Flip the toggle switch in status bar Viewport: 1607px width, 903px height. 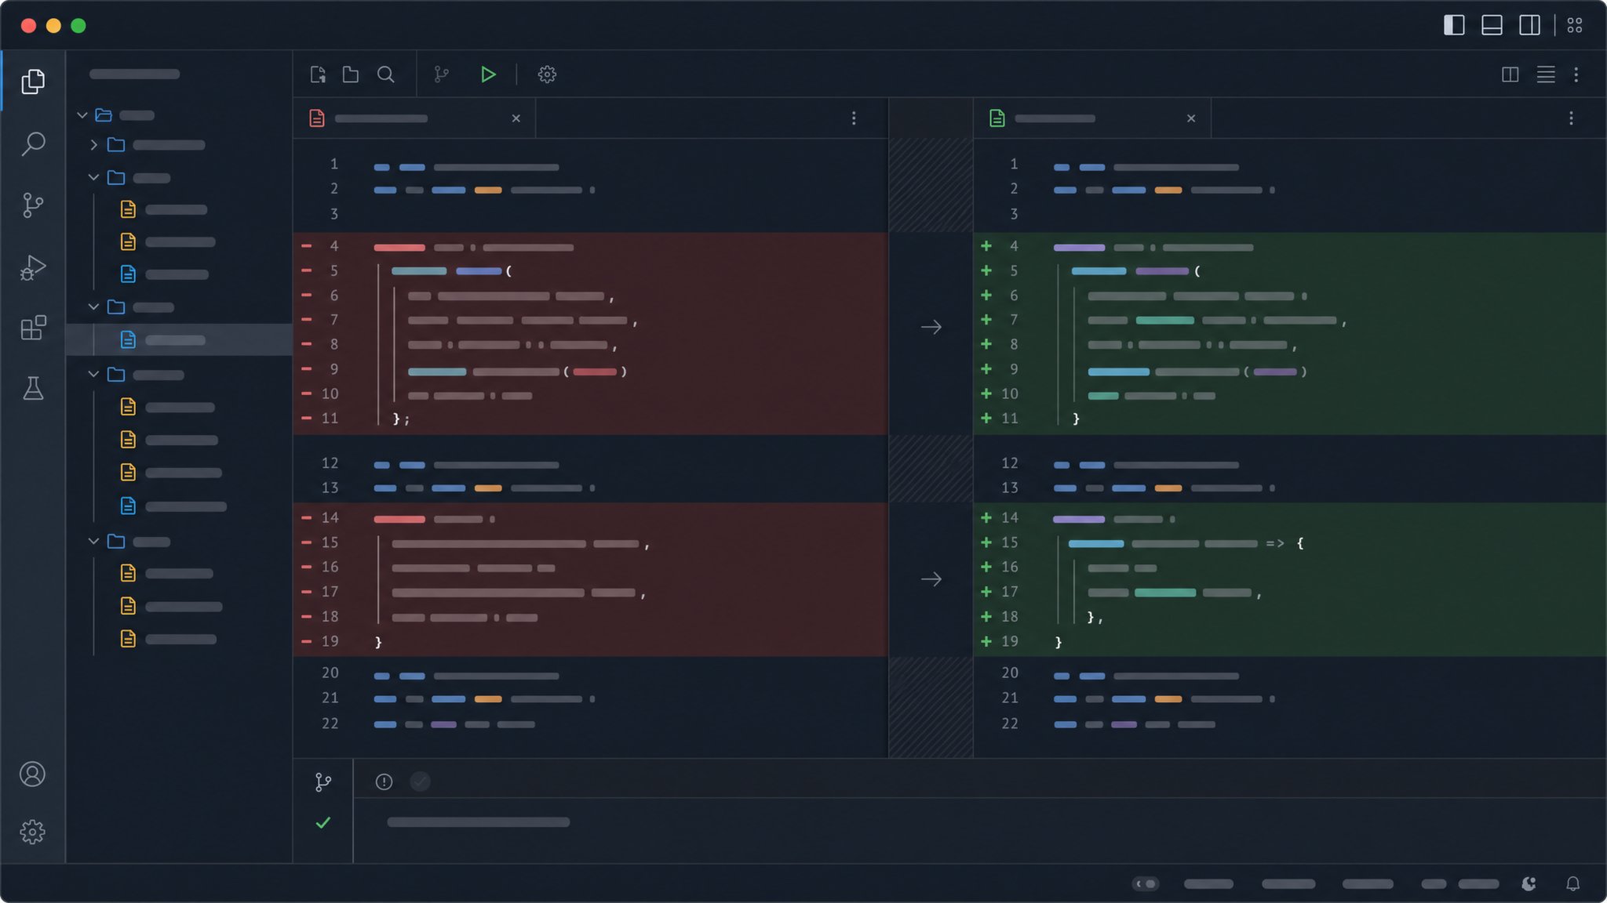pos(1146,884)
